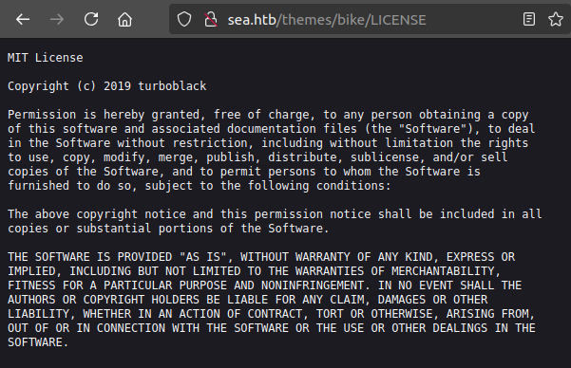This screenshot has width=571, height=368.
Task: Click the word NONINFRINGEMENT in the disclaimer
Action: pos(313,285)
